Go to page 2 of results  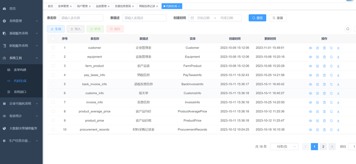pos(323,147)
